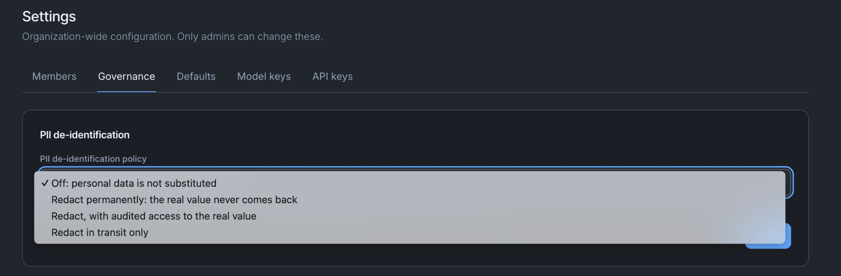The image size is (841, 276).
Task: Click the blue underline below Governance
Action: 126,91
